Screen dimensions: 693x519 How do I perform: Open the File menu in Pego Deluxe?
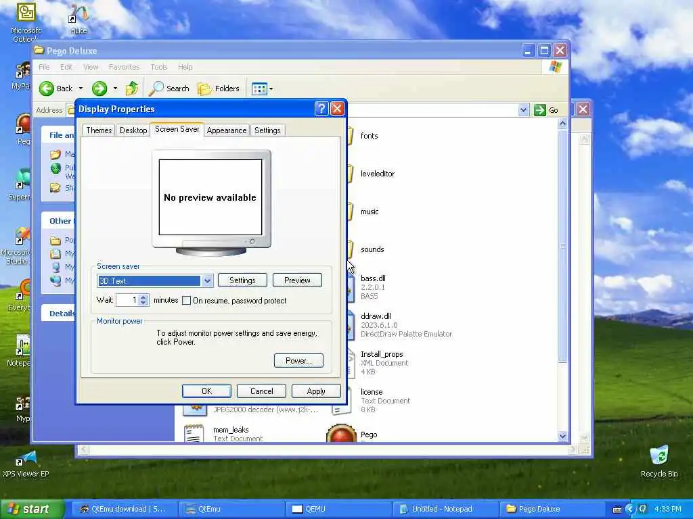coord(44,67)
